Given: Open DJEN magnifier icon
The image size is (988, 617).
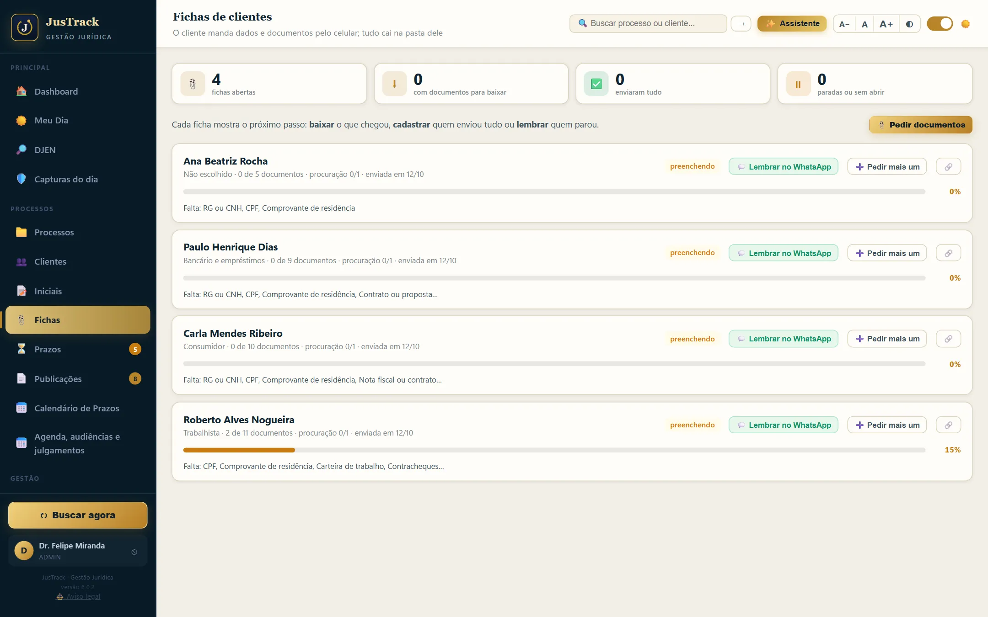Looking at the screenshot, I should click(x=21, y=150).
